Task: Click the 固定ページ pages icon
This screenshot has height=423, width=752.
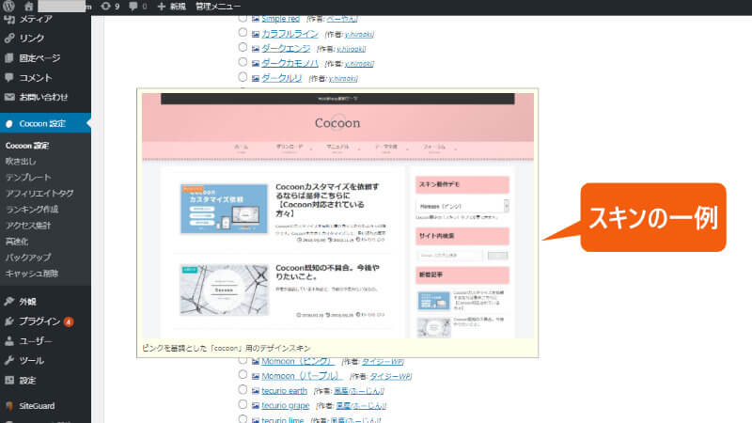Action: [9, 58]
